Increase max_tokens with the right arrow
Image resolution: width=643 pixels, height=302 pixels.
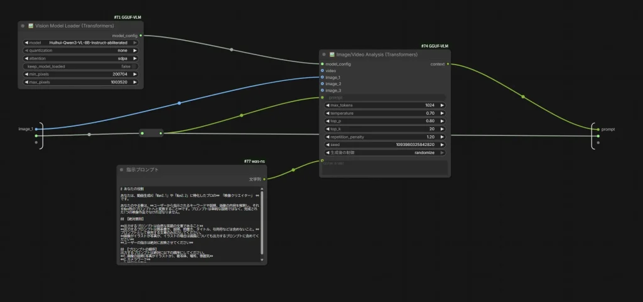point(442,105)
